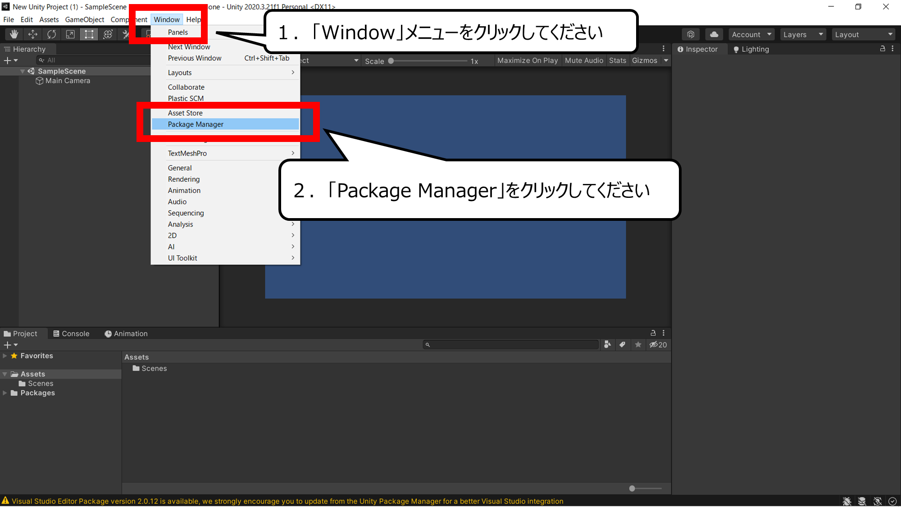The height and width of the screenshot is (507, 901).
Task: Open the GameObject menu
Action: coord(85,19)
